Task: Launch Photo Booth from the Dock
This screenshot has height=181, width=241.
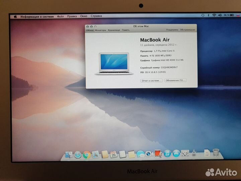Action: 158,154
